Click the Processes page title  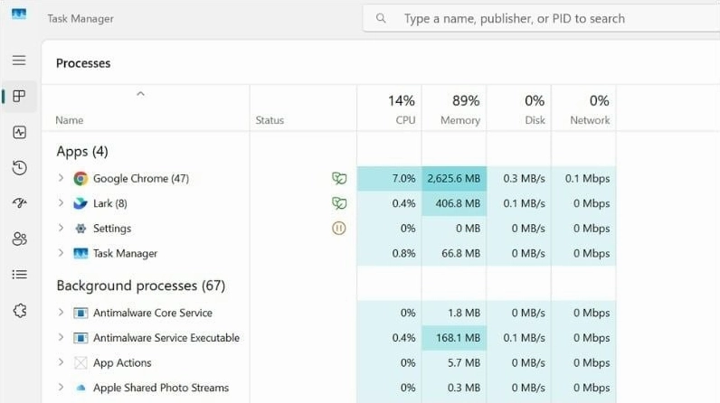point(83,63)
